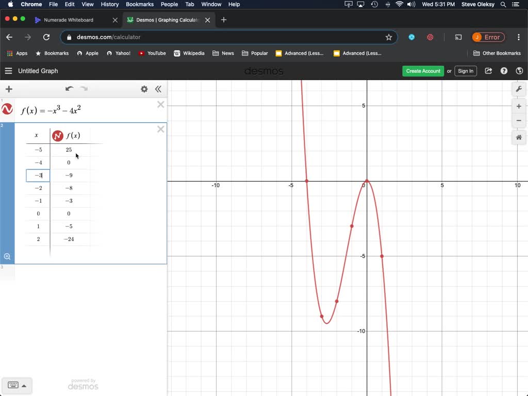Open Desmos help via the question mark icon
Screen dimensions: 528x396
pyautogui.click(x=504, y=71)
